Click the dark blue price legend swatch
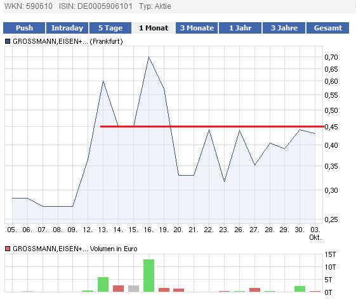Screen dimensions: 356x300 [x=8, y=41]
